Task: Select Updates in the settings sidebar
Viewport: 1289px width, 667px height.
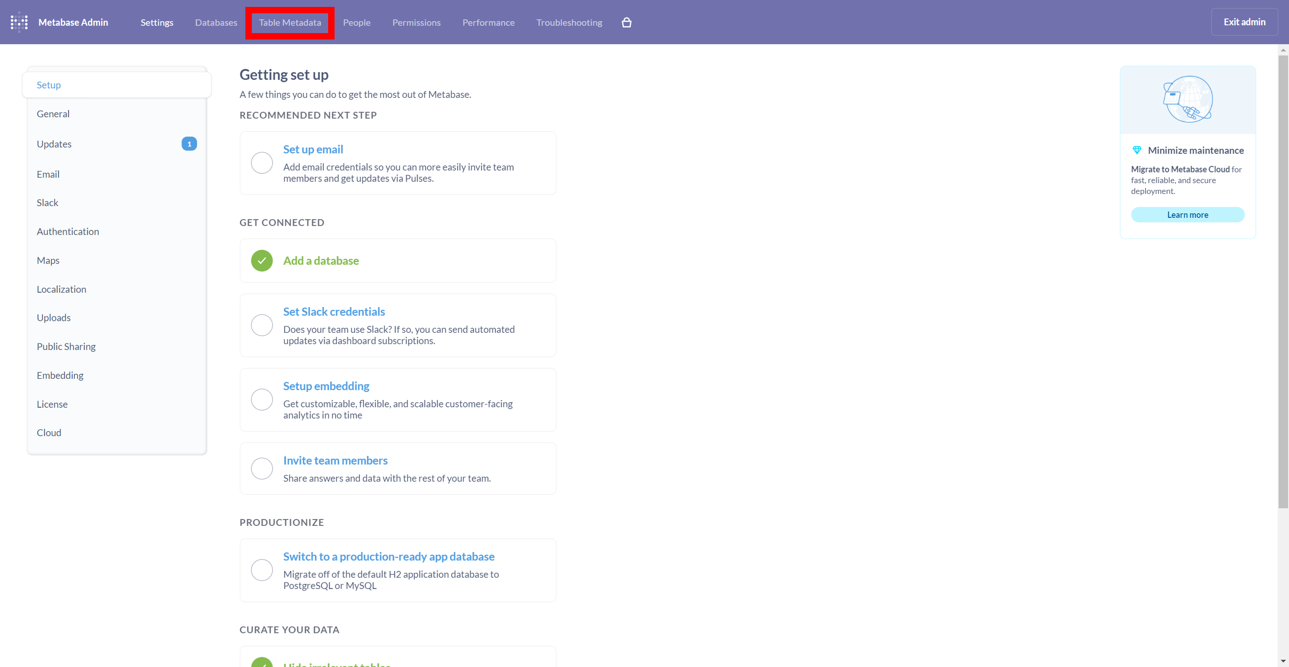Action: coord(117,144)
